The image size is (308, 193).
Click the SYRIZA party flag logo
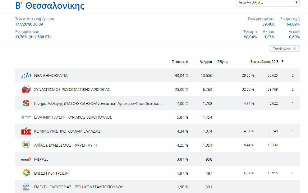coord(26,90)
